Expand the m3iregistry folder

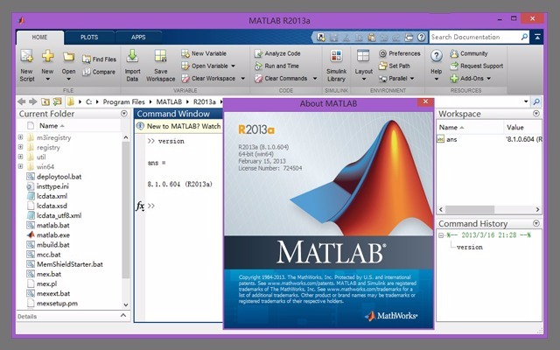tap(20, 137)
